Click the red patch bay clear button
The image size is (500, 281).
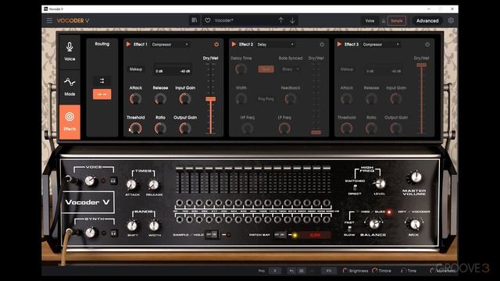(315, 235)
